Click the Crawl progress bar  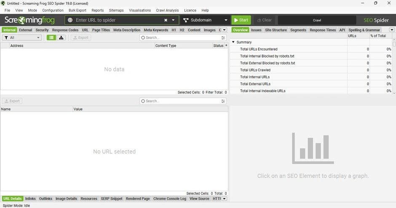[x=317, y=20]
